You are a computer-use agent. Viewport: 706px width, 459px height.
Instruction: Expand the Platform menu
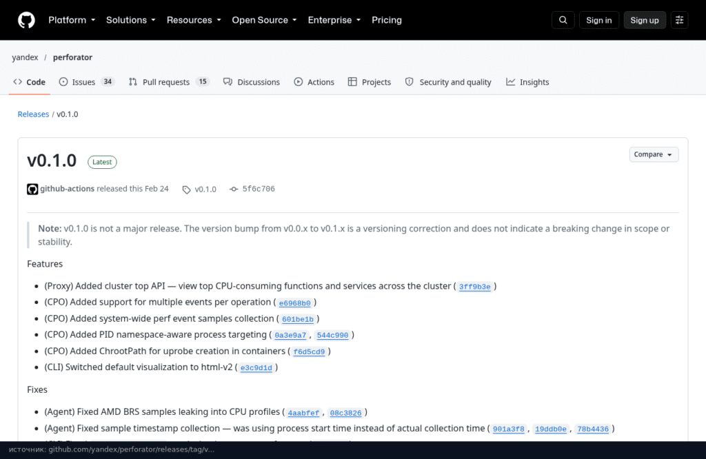(72, 20)
